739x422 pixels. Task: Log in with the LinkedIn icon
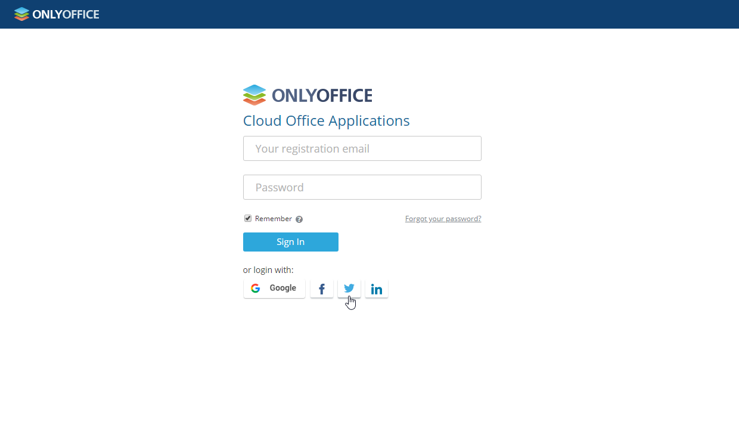(x=377, y=289)
